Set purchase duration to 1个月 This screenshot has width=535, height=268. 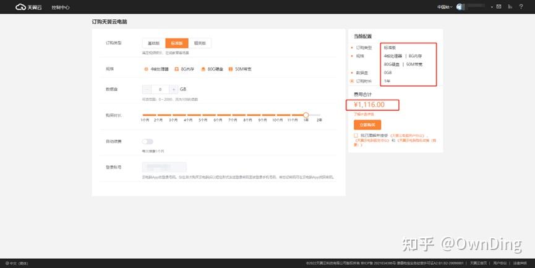pos(145,120)
